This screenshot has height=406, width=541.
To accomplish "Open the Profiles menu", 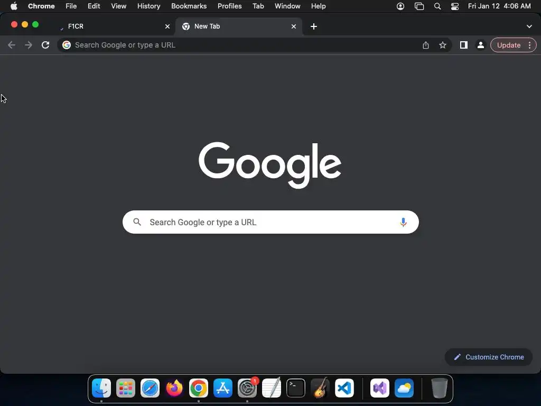I will click(229, 6).
